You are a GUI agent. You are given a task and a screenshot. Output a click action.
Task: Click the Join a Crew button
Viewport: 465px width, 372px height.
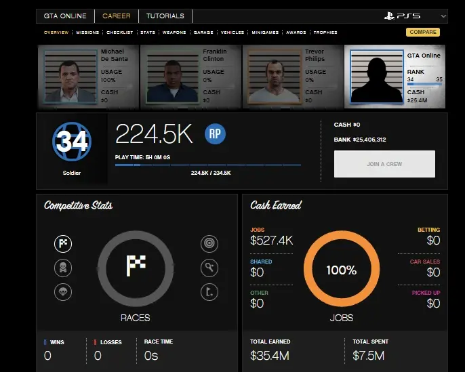pos(384,164)
